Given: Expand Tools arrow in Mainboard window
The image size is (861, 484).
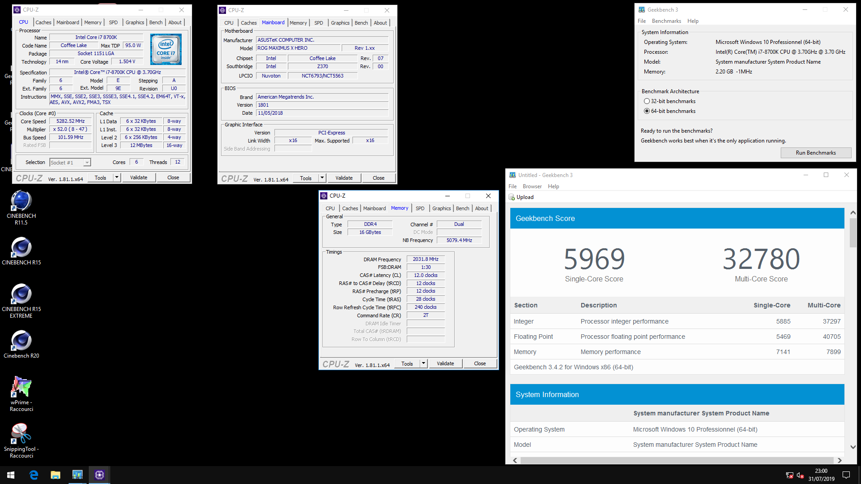Looking at the screenshot, I should tap(322, 178).
